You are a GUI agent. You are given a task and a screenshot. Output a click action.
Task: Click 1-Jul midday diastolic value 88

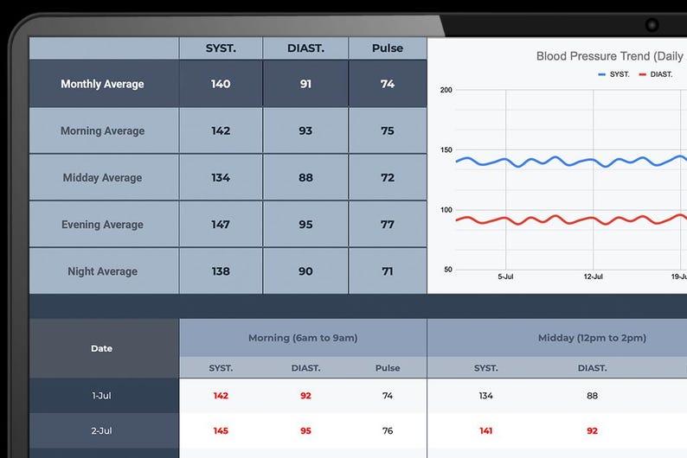tap(593, 396)
